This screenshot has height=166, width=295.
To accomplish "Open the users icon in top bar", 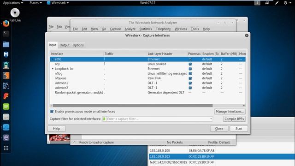I will tap(267, 3).
